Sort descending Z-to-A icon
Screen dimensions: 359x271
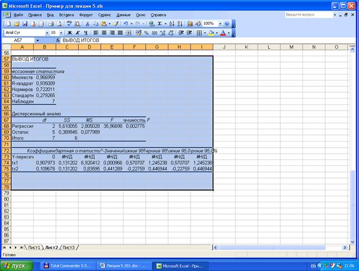coord(180,24)
